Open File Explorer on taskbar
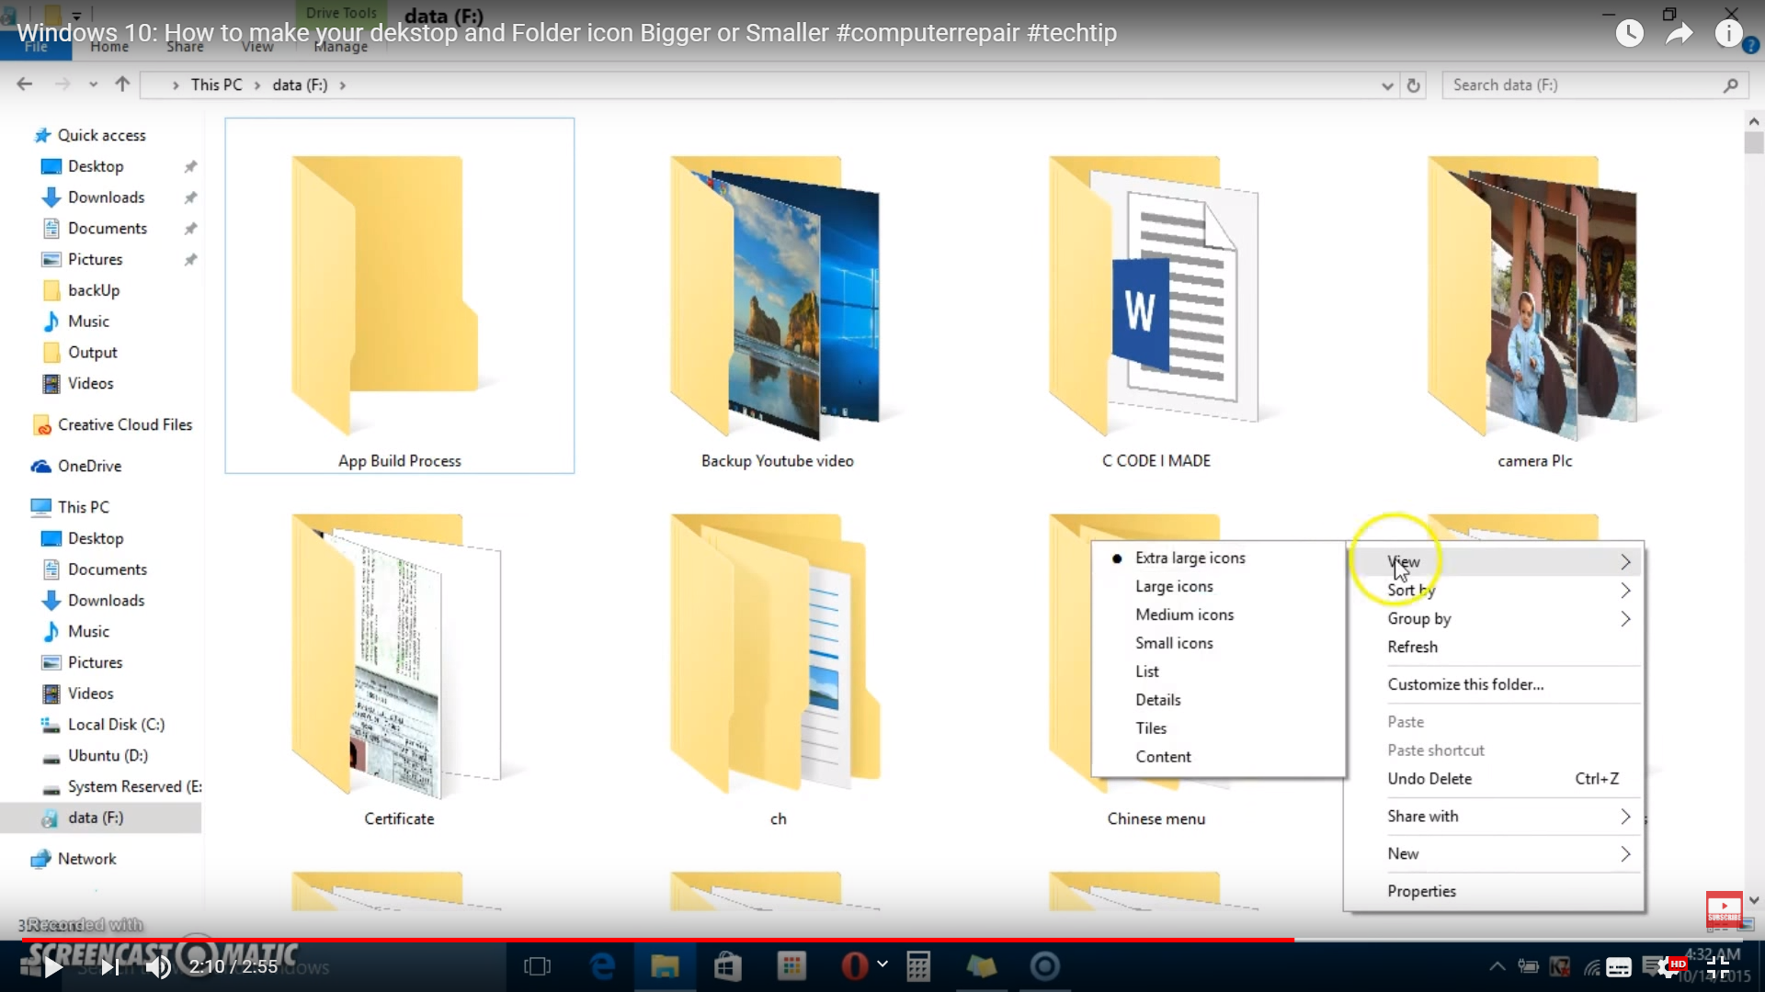The image size is (1765, 992). (x=665, y=967)
